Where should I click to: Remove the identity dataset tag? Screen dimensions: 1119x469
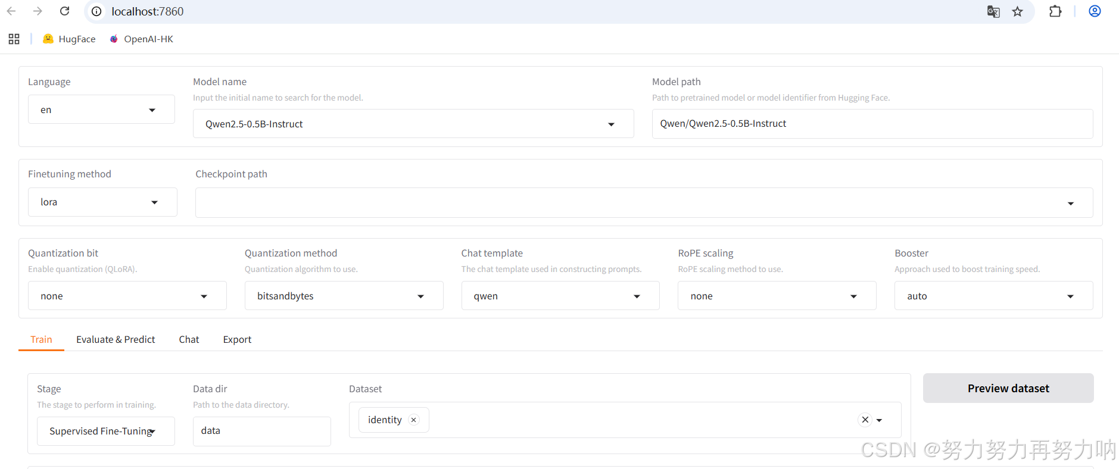(413, 420)
